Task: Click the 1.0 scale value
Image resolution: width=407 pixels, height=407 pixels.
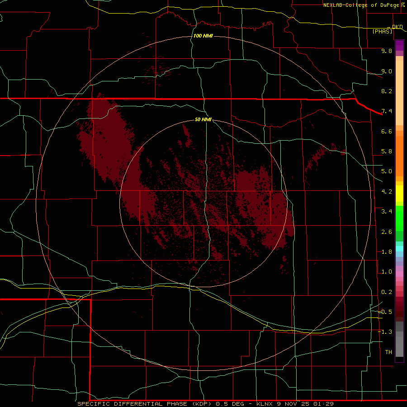Action: click(387, 272)
